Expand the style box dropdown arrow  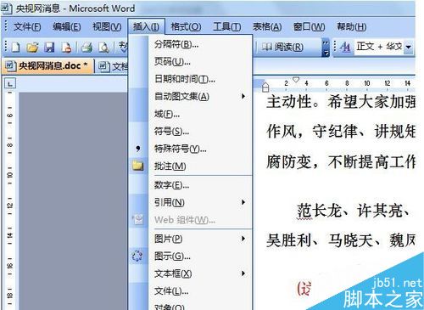click(408, 47)
